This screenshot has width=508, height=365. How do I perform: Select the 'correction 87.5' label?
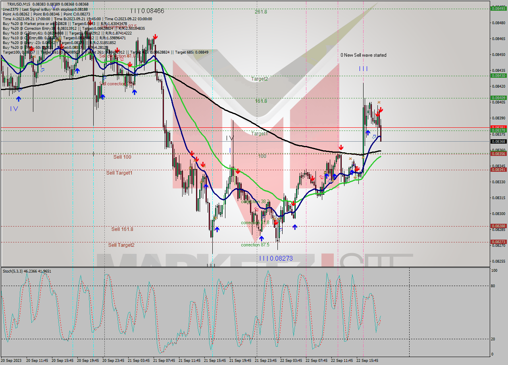(255, 245)
